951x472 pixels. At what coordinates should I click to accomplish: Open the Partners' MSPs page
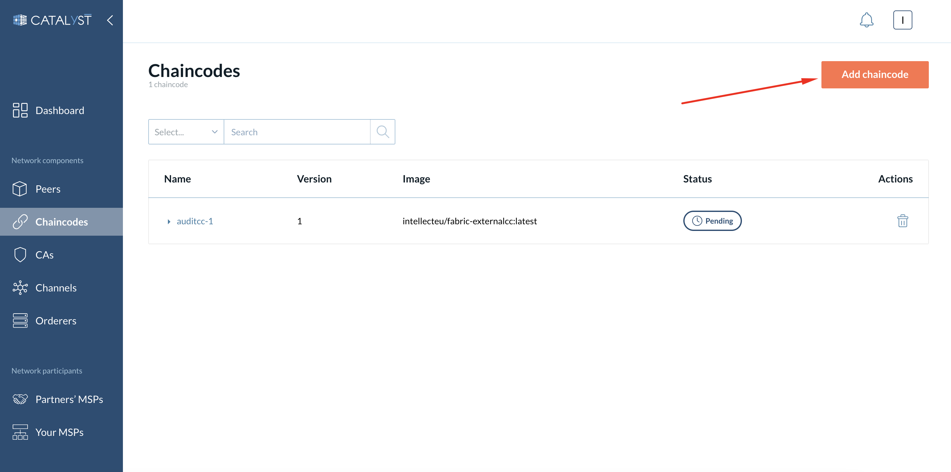click(x=69, y=399)
